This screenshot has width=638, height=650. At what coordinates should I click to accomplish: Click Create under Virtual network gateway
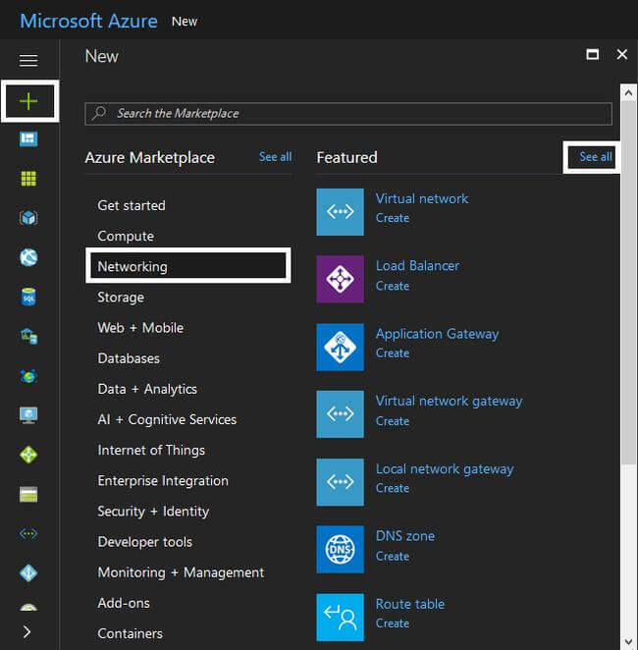(393, 421)
